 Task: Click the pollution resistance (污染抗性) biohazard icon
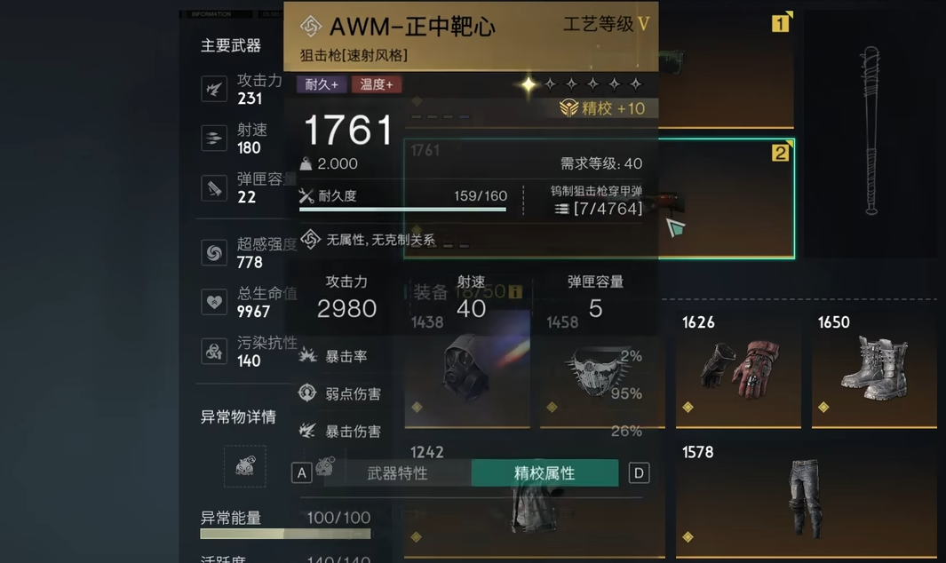(x=213, y=351)
